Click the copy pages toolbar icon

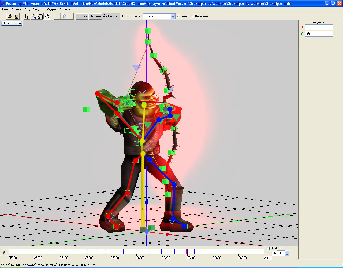coord(64,16)
